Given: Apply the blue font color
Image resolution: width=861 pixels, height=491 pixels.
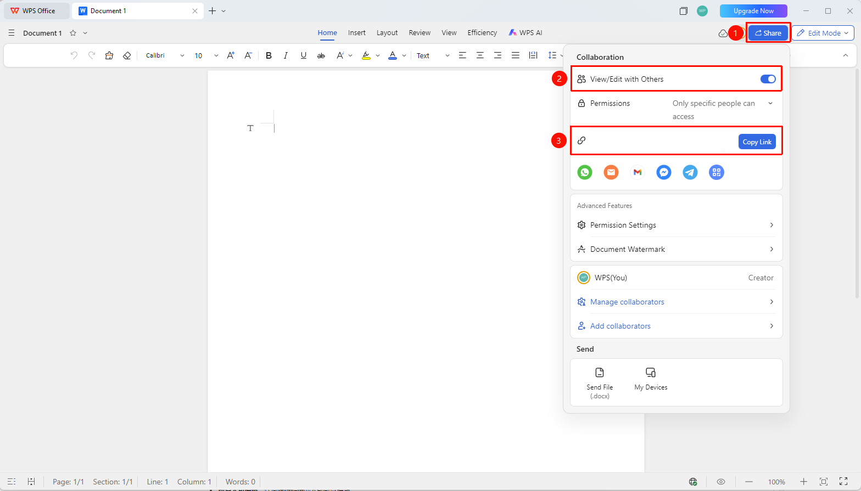Looking at the screenshot, I should [x=393, y=55].
